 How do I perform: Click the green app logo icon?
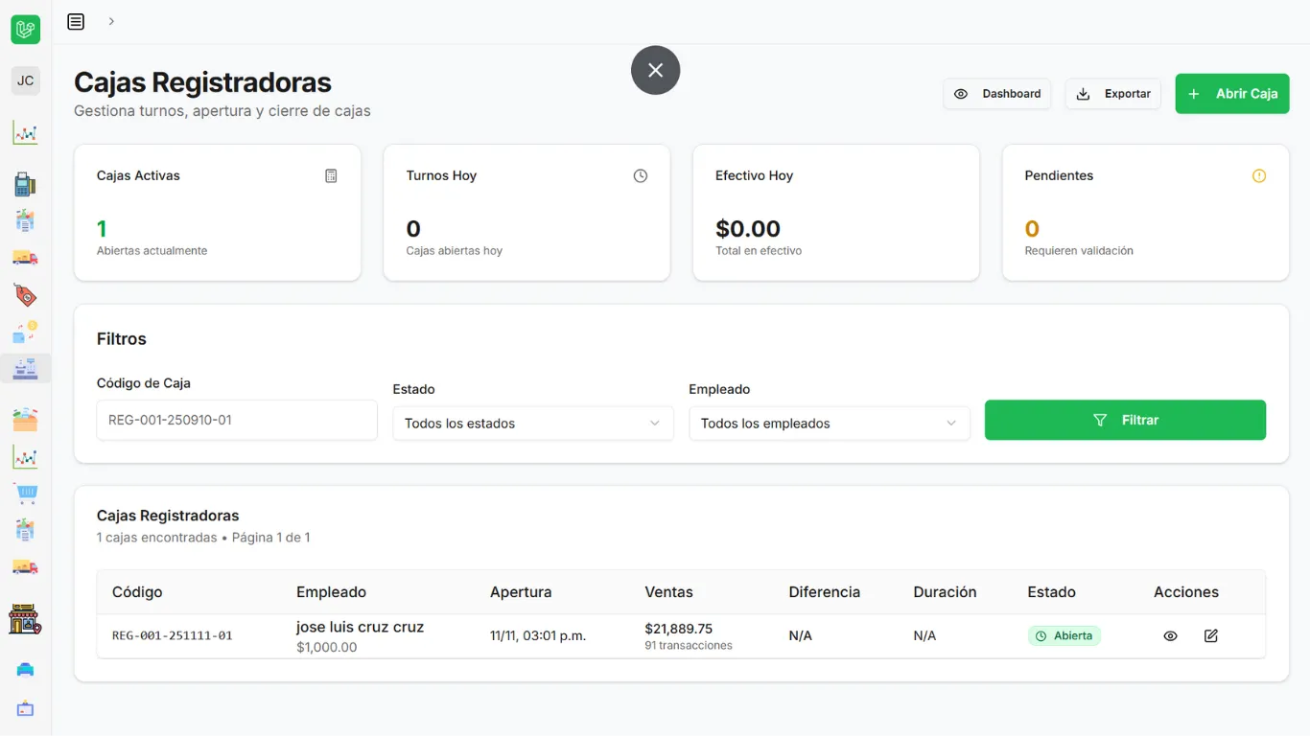25,30
